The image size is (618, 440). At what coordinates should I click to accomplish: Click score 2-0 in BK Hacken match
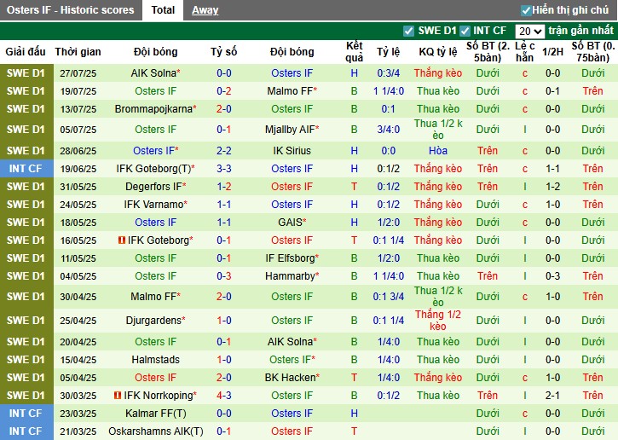click(x=224, y=377)
